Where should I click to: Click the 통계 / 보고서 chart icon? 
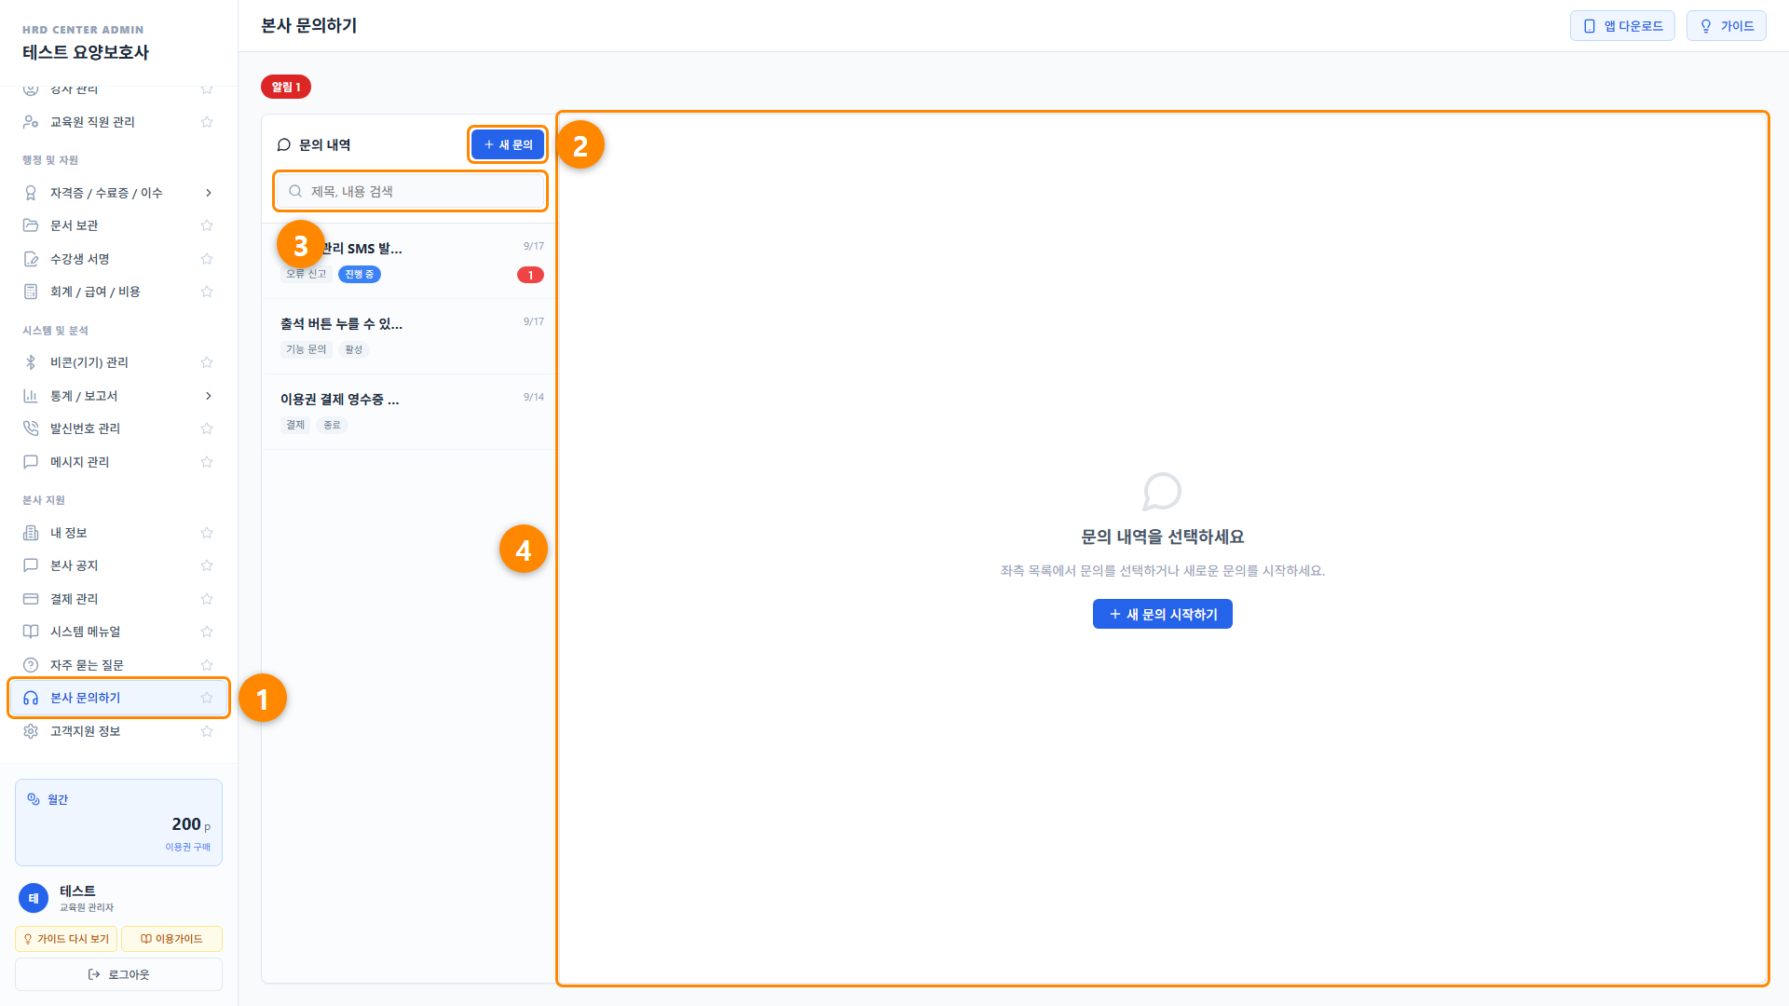coord(31,396)
